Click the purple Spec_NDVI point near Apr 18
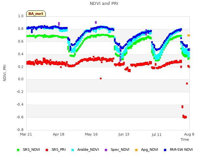Image resolution: width=209 pixels, height=156 pixels. click(x=59, y=24)
